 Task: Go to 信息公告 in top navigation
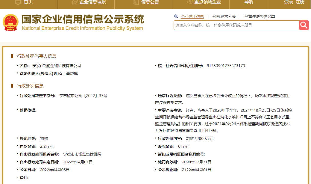(150, 2)
